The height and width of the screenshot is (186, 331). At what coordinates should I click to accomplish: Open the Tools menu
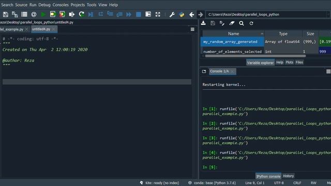[x=92, y=5]
